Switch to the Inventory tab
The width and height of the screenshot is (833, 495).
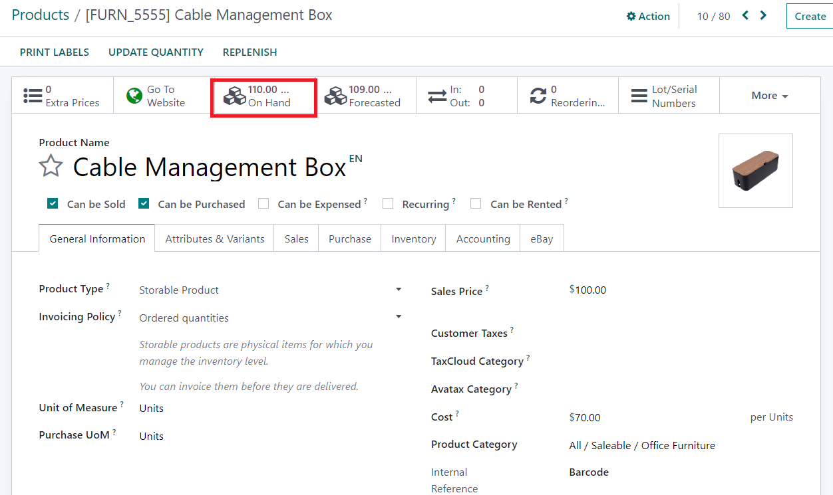pyautogui.click(x=413, y=239)
